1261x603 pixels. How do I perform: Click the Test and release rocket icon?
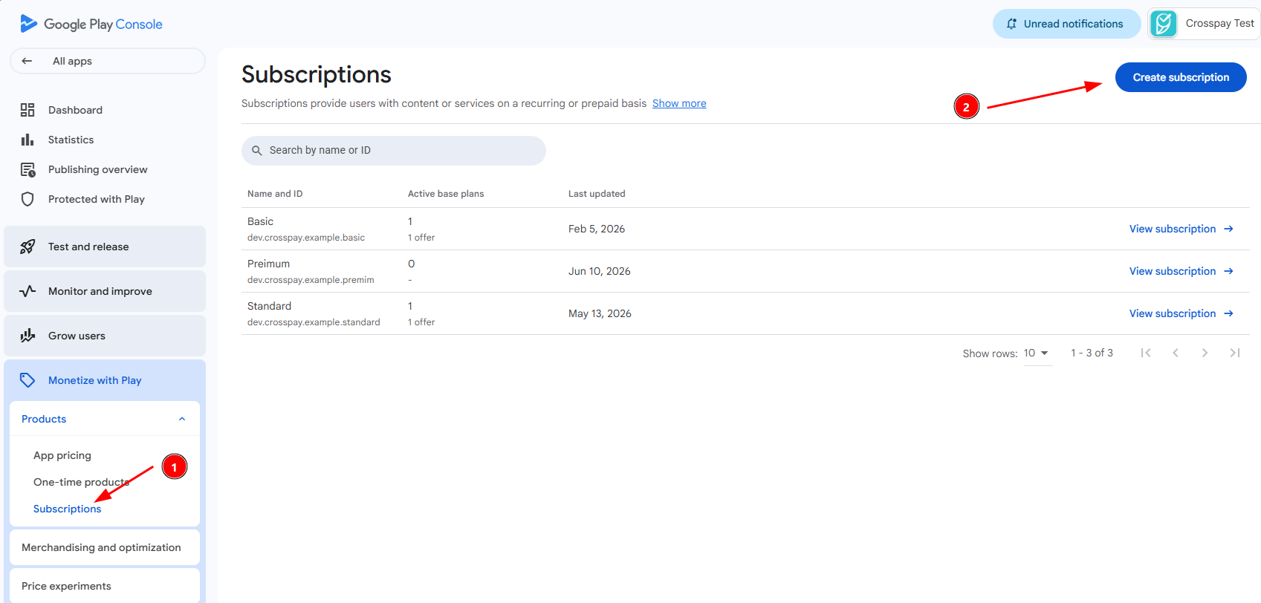(27, 247)
